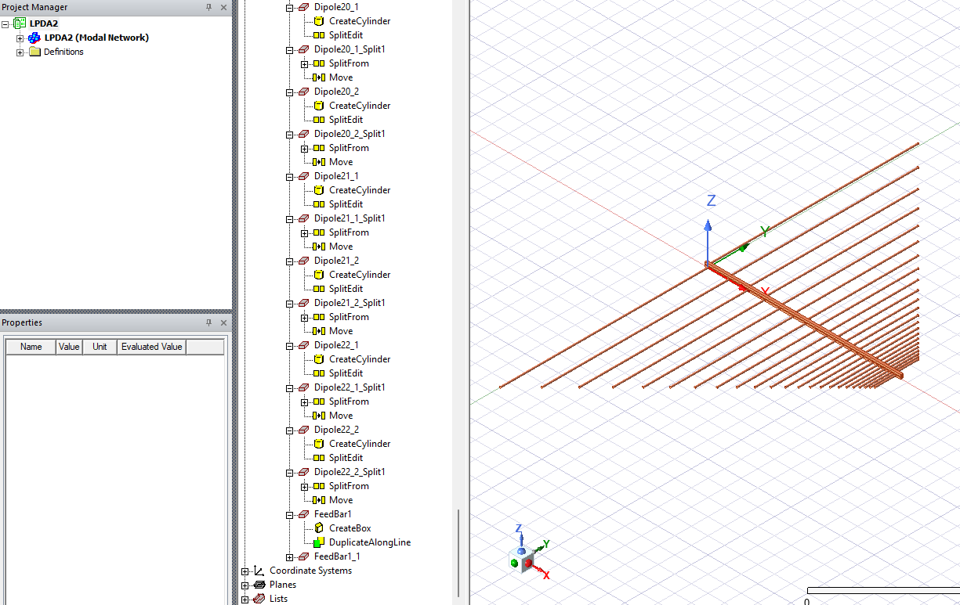
Task: Expand the FeedBar1_1 node
Action: 289,556
